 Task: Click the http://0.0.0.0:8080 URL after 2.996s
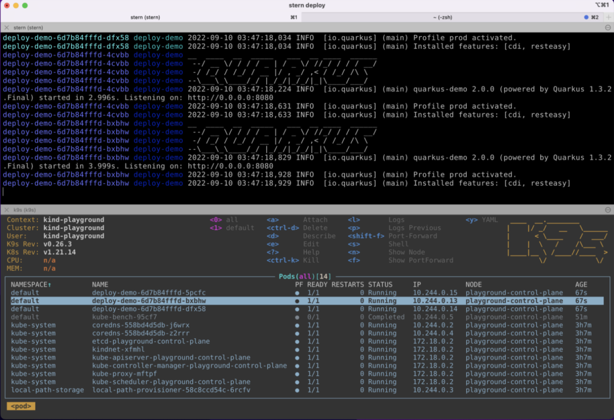pos(230,98)
